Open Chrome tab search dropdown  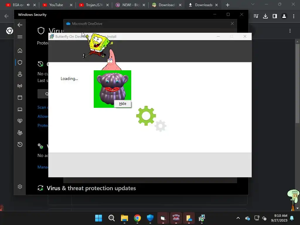253,4
